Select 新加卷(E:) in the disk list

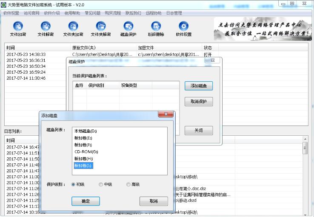[x=83, y=138]
